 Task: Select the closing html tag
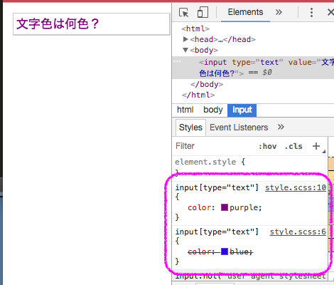[198, 95]
